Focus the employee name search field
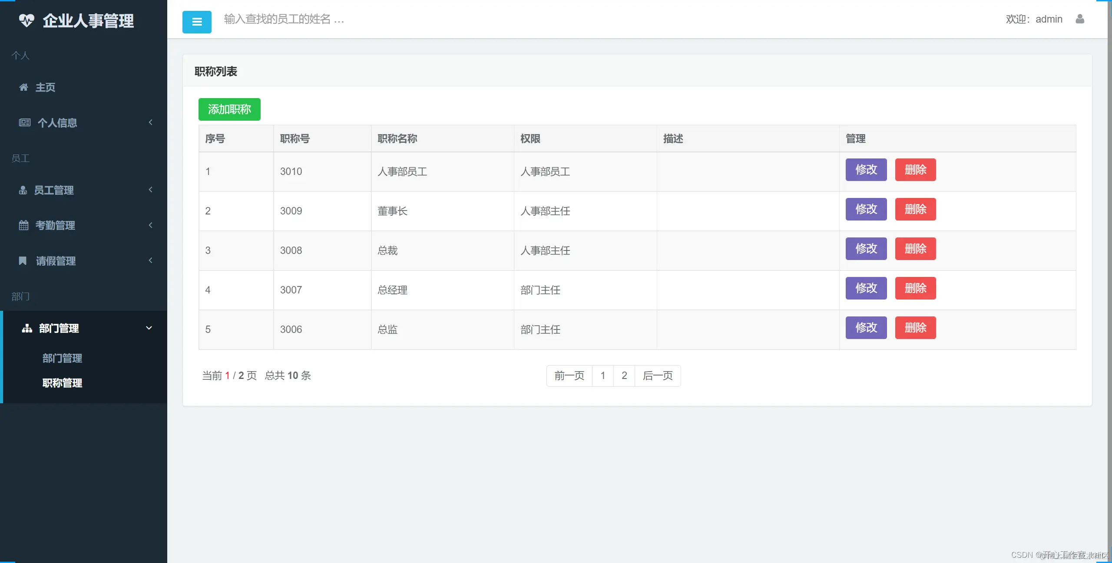The height and width of the screenshot is (563, 1112). point(284,19)
